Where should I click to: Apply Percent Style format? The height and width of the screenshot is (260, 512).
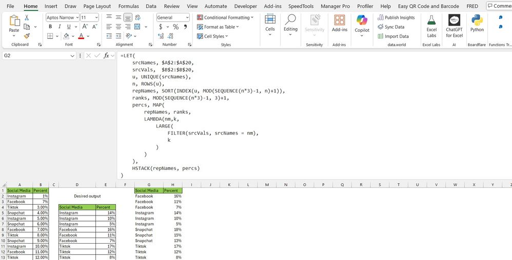click(175, 27)
